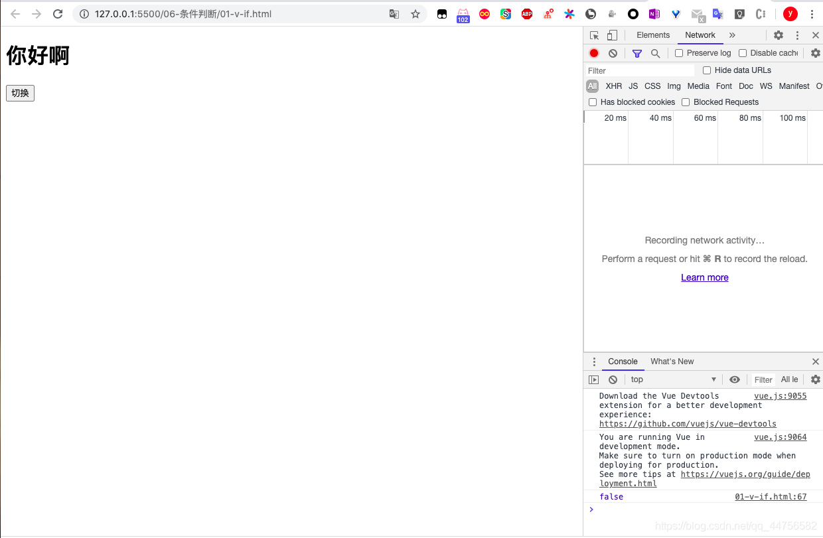The height and width of the screenshot is (538, 823).
Task: Select the Console drawer tab
Action: tap(623, 362)
